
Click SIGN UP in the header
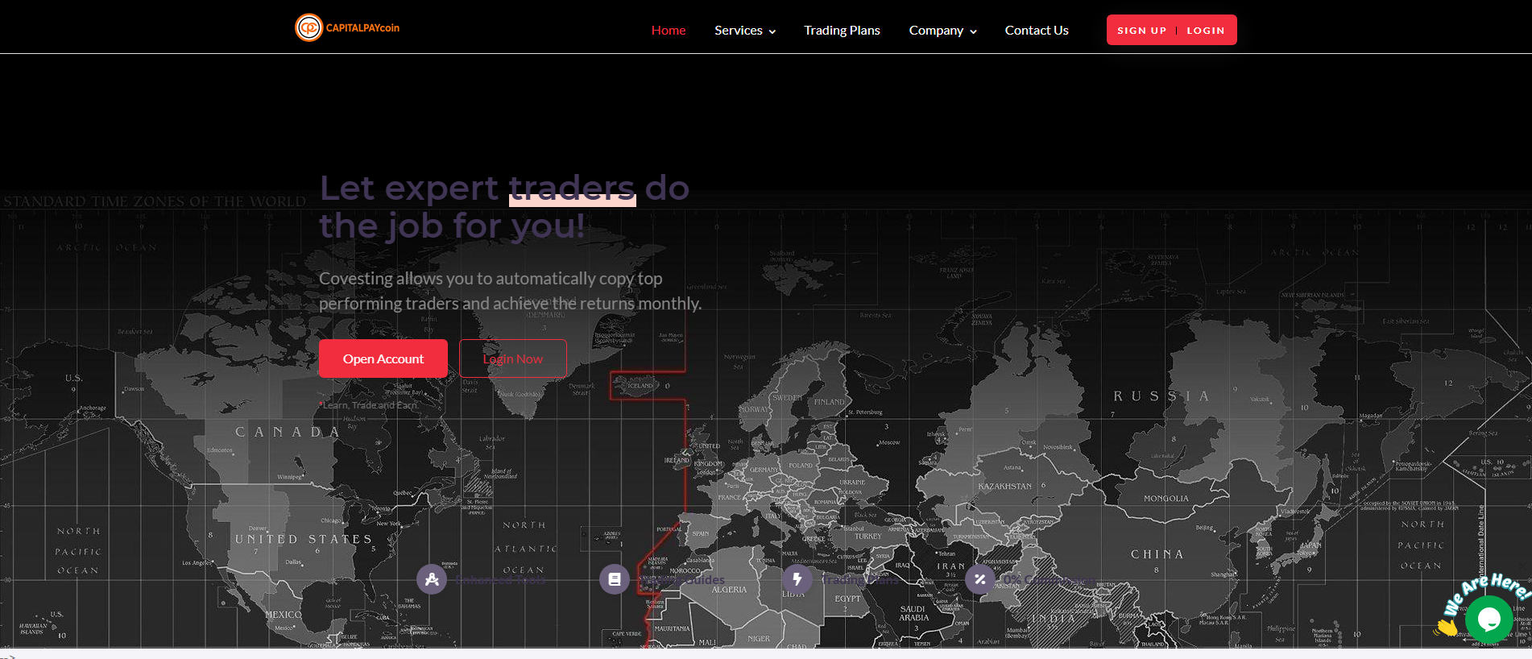pos(1141,31)
